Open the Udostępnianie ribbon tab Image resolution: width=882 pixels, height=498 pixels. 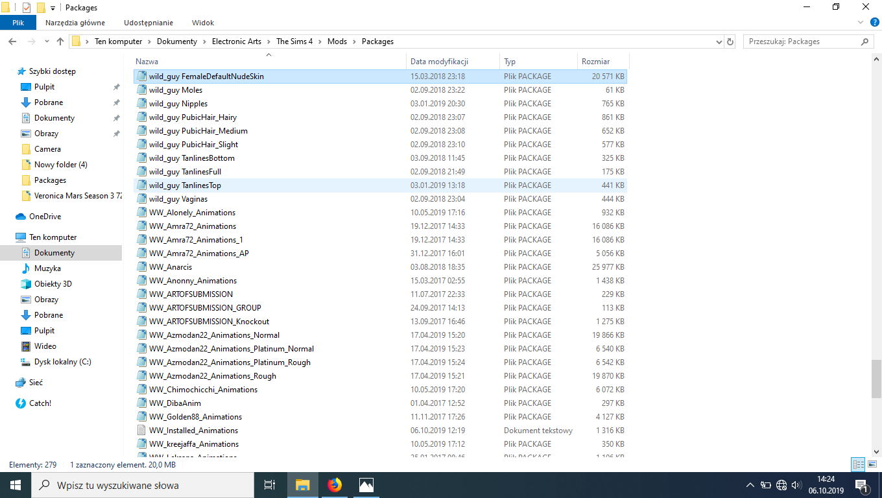[149, 23]
